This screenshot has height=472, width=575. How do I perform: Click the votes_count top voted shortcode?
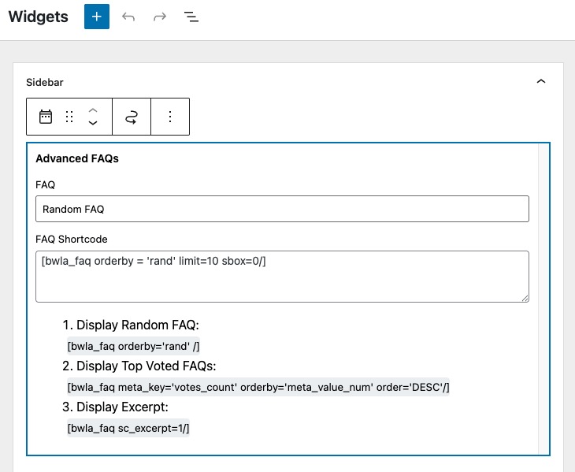[258, 387]
